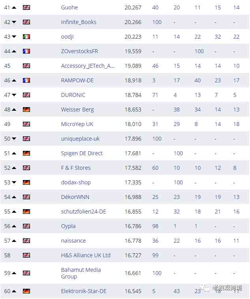250x299 pixels.
Task: Click the down arrow at rank 42
Action: click(14, 22)
